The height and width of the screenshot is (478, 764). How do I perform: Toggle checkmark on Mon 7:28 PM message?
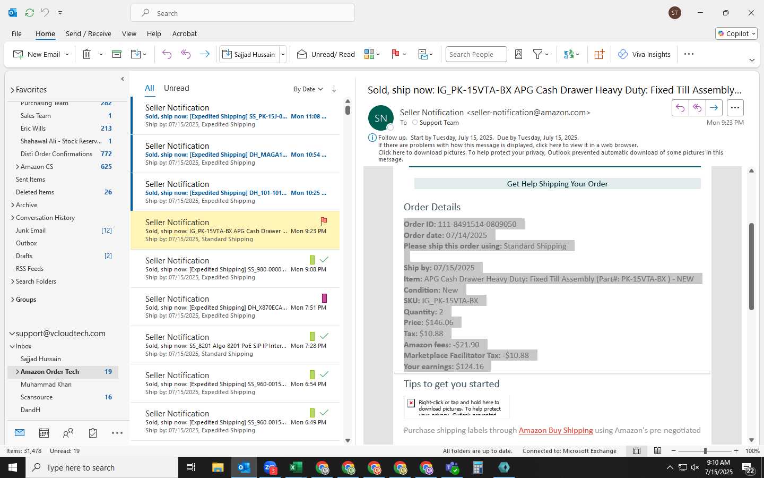[x=324, y=336]
